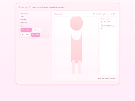Image resolution: width=135 pixels, height=101 pixels.
Task: Click the 'Your Look' heading
Action: 105,19
